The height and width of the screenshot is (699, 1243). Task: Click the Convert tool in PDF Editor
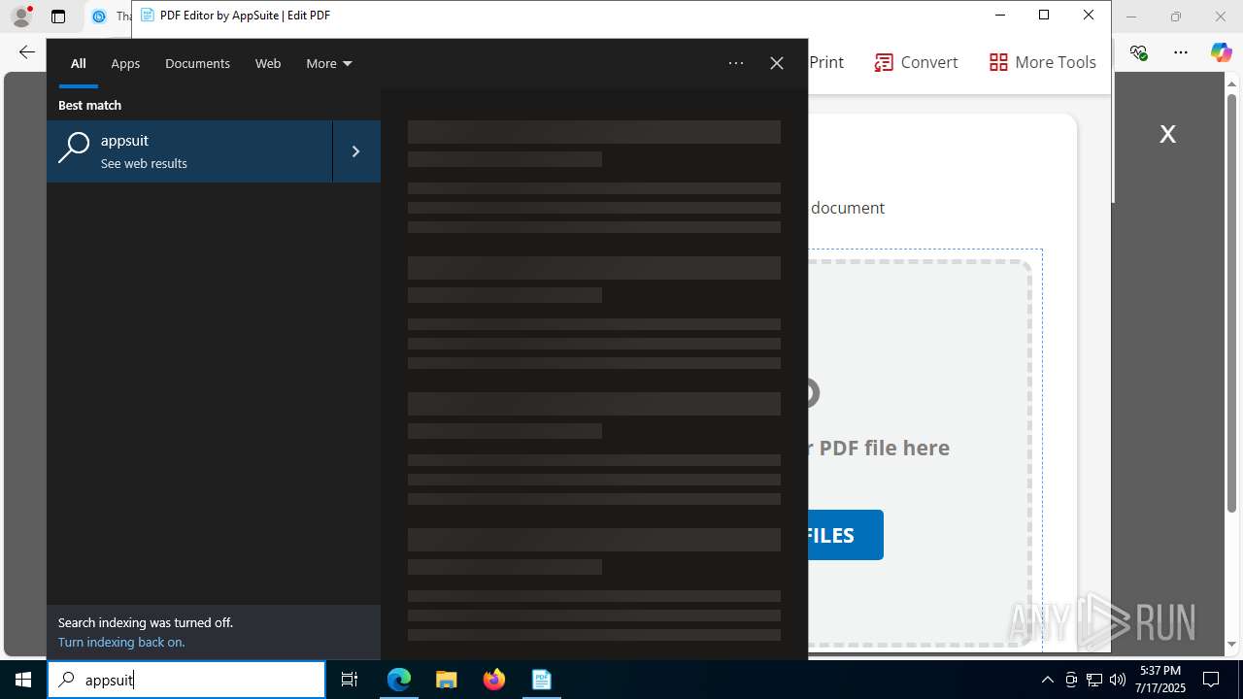pos(916,62)
